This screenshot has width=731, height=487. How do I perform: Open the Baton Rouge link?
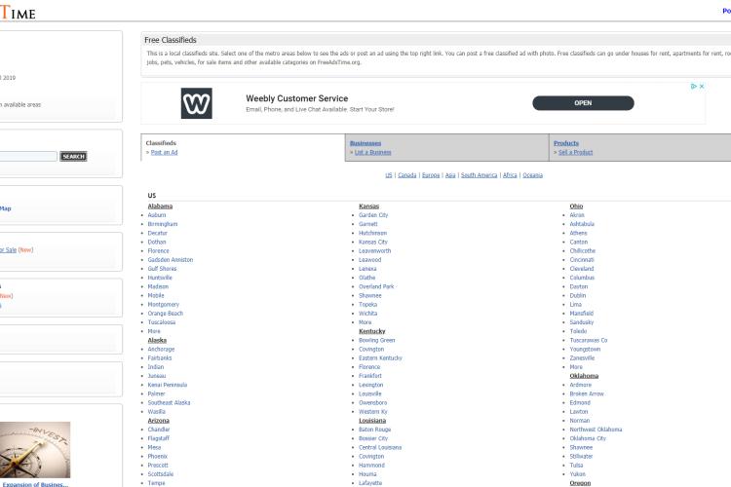point(375,430)
